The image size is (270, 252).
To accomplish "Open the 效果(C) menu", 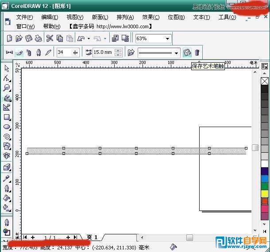I will pos(150,17).
